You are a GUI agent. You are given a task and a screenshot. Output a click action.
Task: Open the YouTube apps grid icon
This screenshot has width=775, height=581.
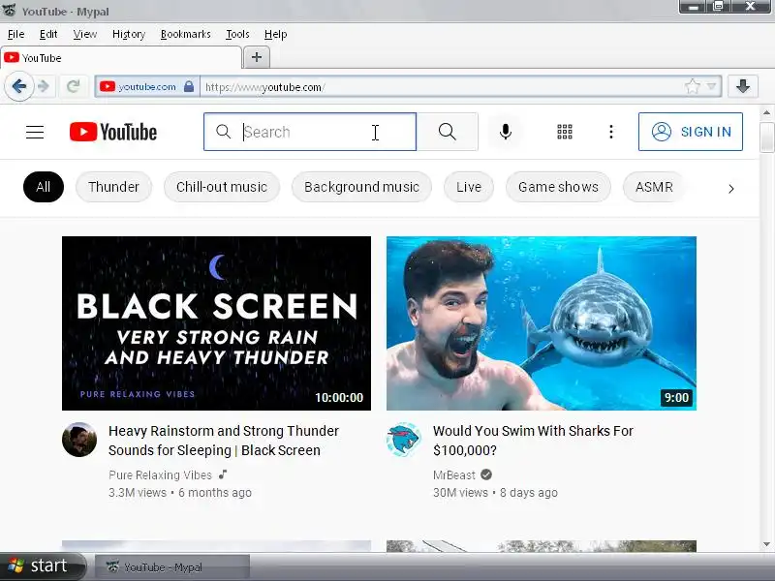click(565, 132)
